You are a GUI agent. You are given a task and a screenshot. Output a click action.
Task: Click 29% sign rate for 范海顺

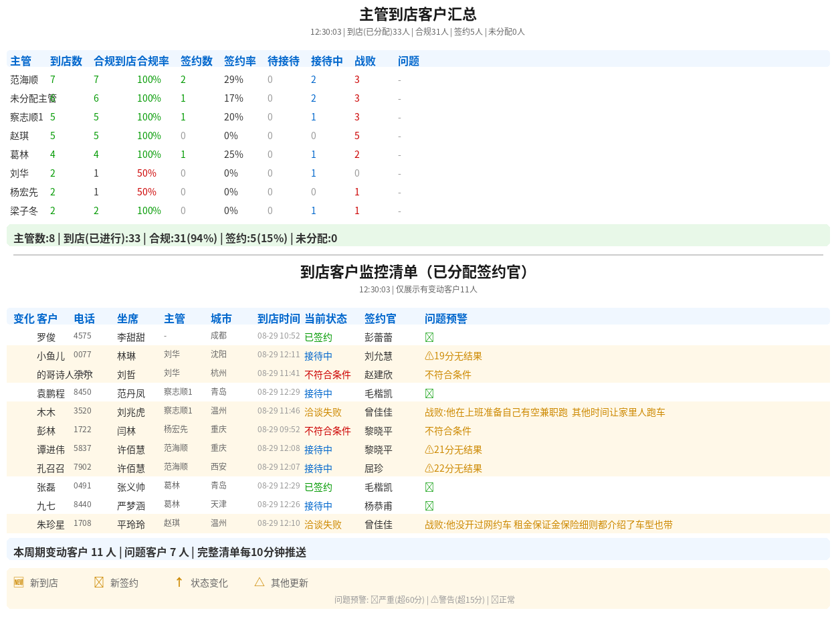tap(233, 80)
